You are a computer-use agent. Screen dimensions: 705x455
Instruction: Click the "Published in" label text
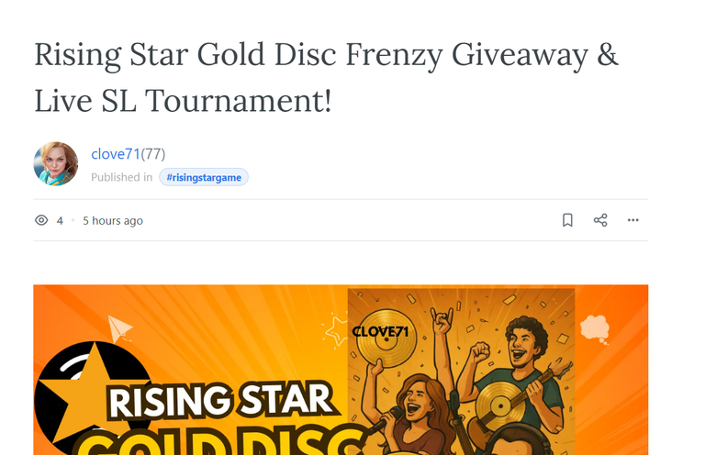point(122,177)
